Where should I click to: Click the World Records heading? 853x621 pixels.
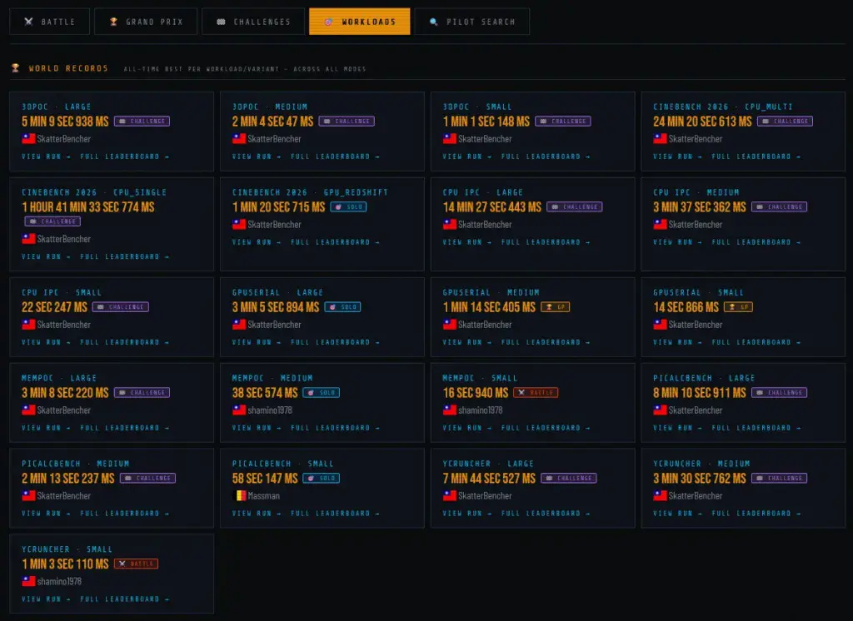pyautogui.click(x=68, y=68)
